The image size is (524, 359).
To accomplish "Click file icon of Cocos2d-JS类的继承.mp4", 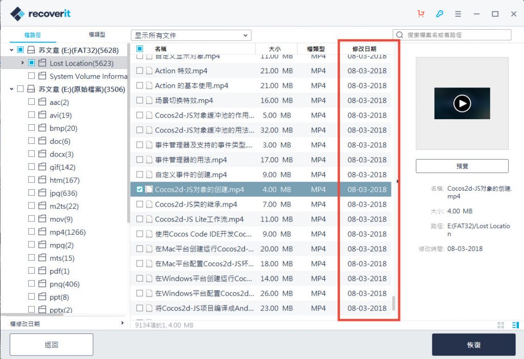I will [x=149, y=204].
